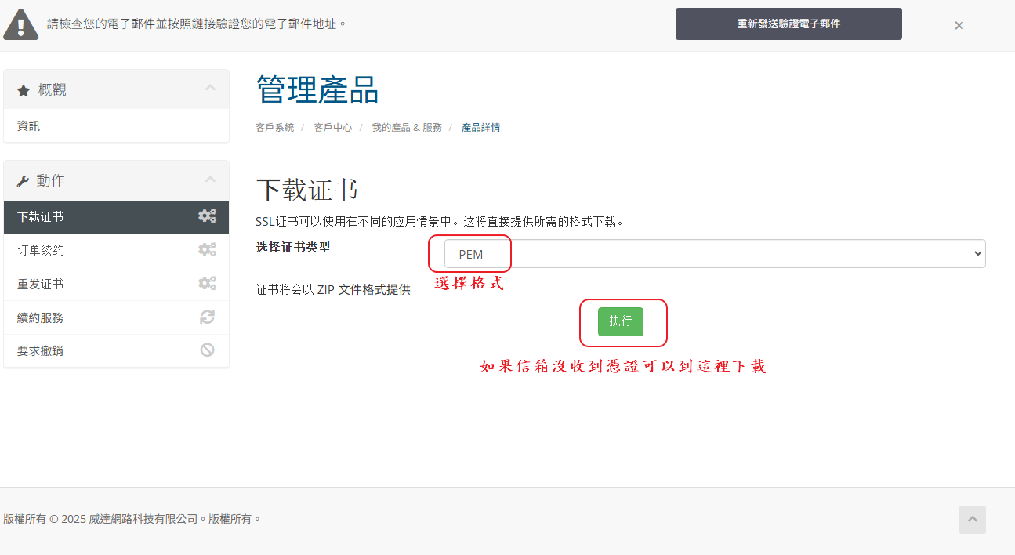Screen dimensions: 1015x555
Task: Click the warning triangle alert icon
Action: [20, 25]
